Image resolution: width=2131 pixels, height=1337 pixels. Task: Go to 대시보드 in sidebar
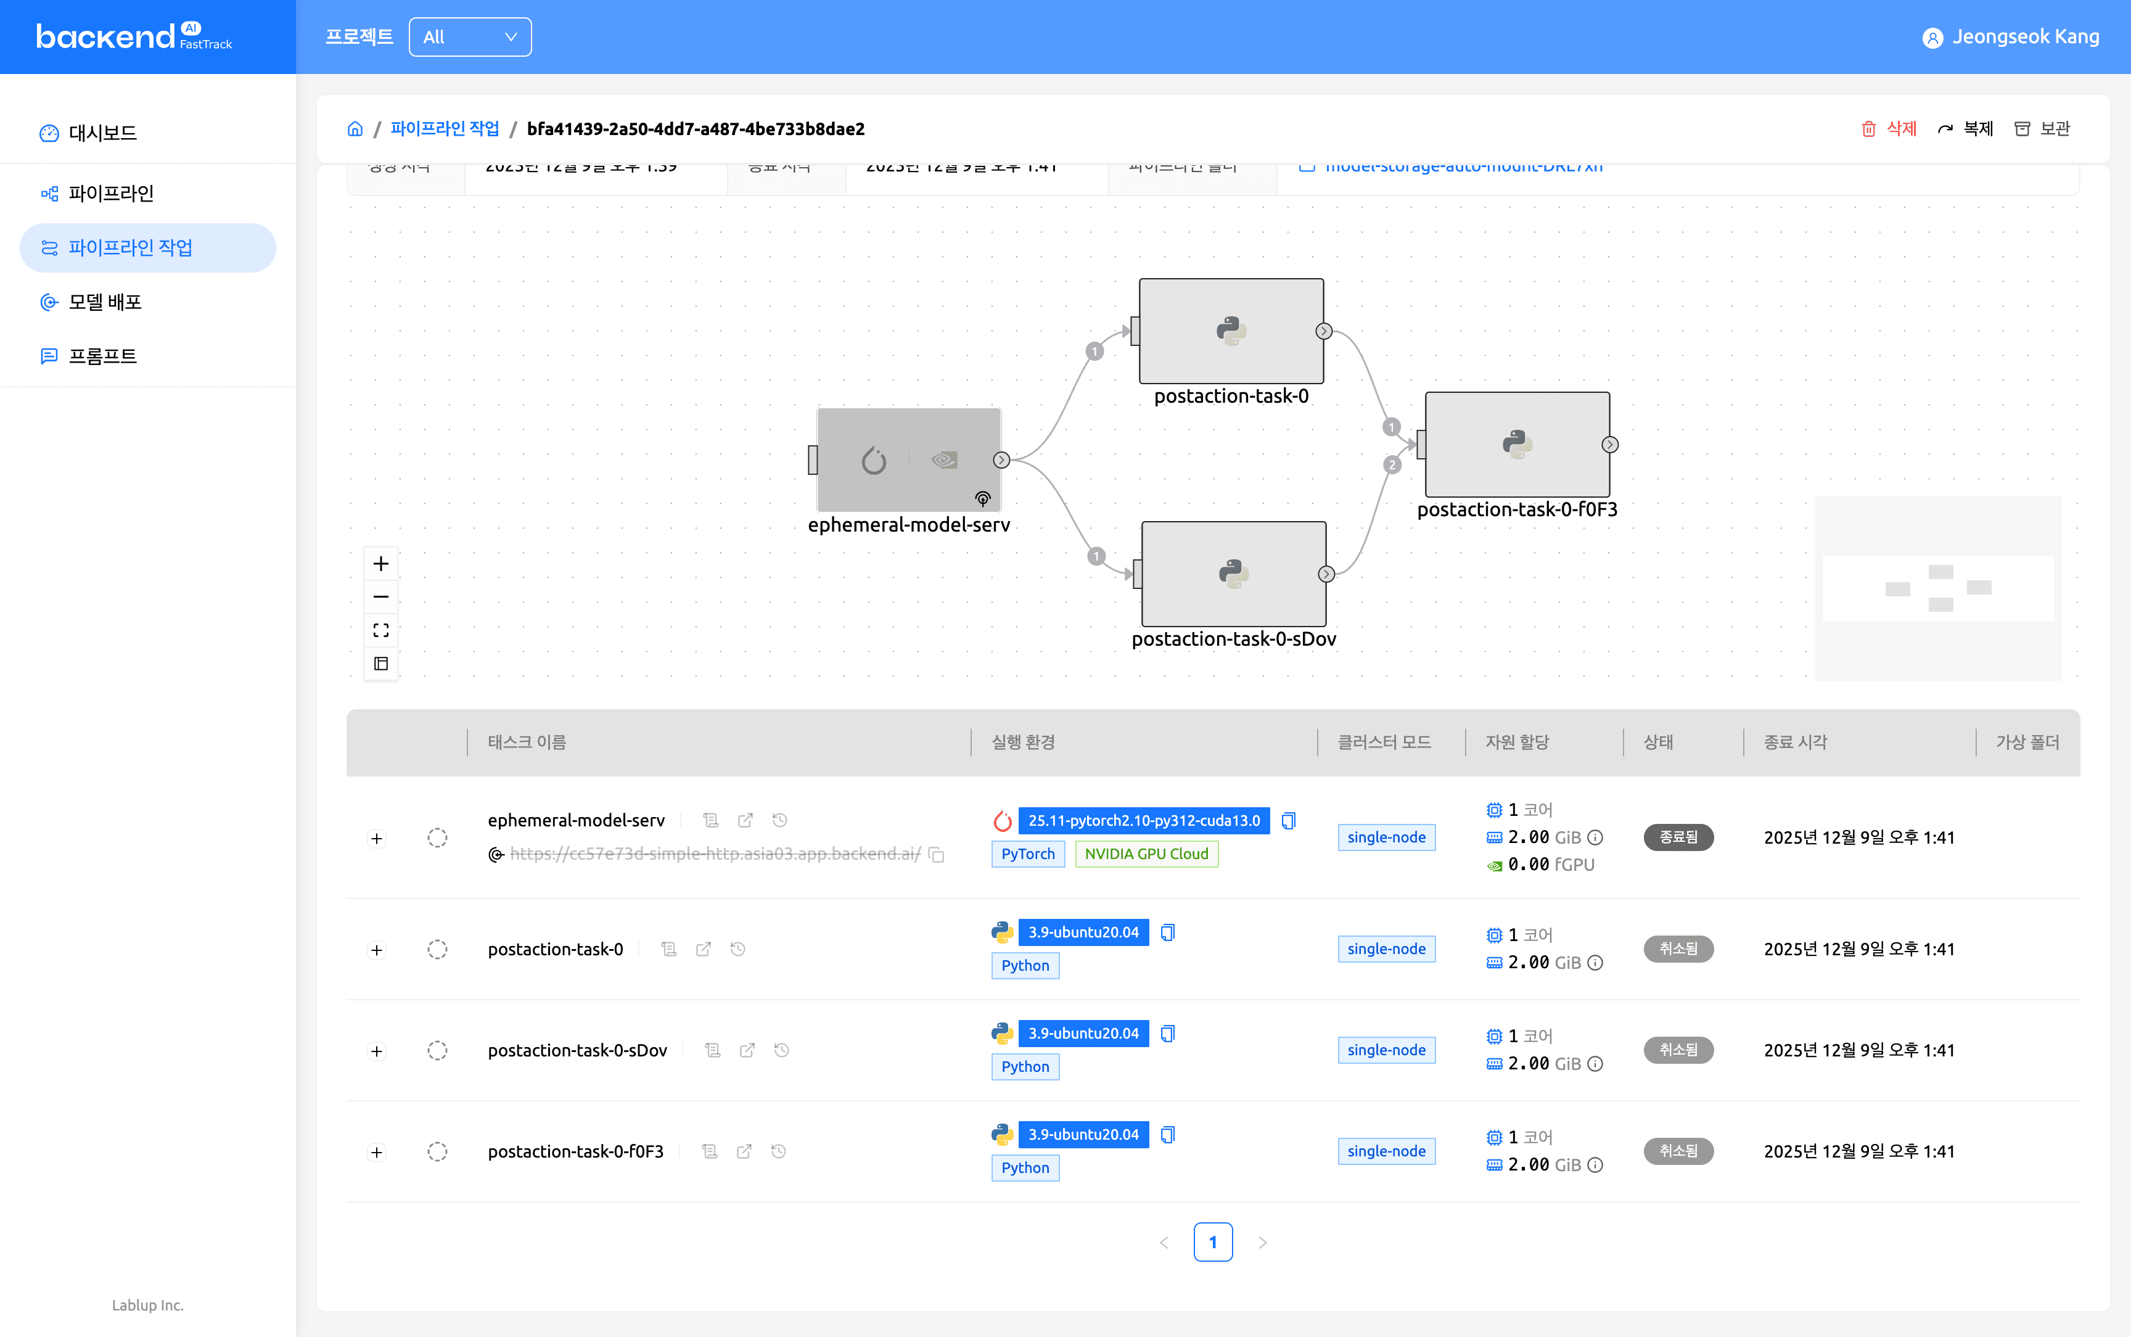click(x=102, y=134)
